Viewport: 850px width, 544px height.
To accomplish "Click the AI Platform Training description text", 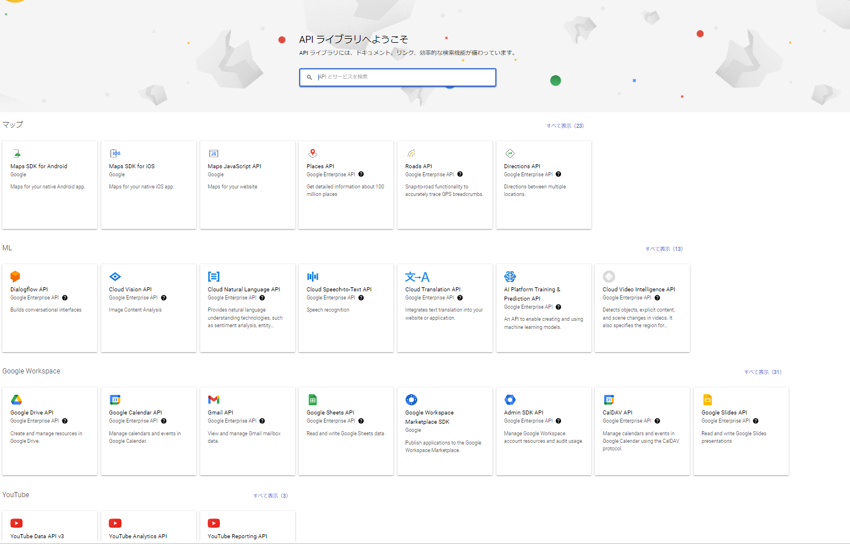I will click(x=543, y=323).
